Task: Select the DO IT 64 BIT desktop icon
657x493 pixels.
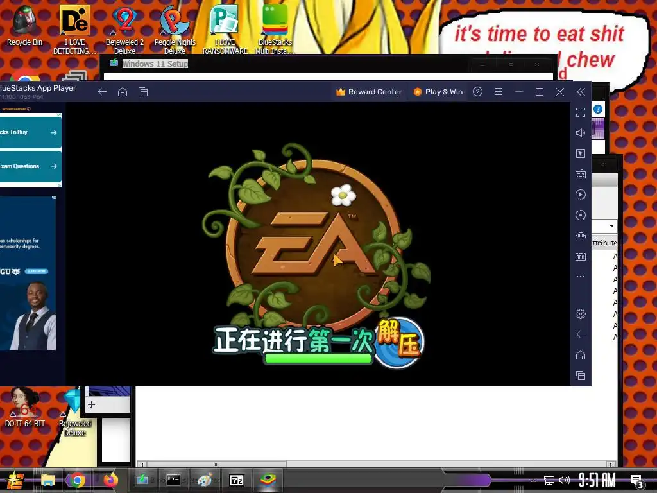Action: (x=25, y=406)
